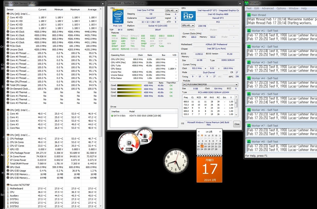Click the Core0 yellow usage bar
Viewport: 317px width, 209px height.
(129, 85)
